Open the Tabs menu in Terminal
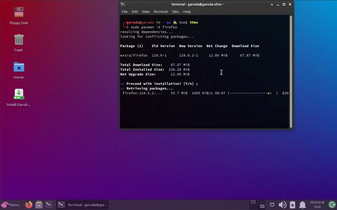337x210 pixels. 175,12
